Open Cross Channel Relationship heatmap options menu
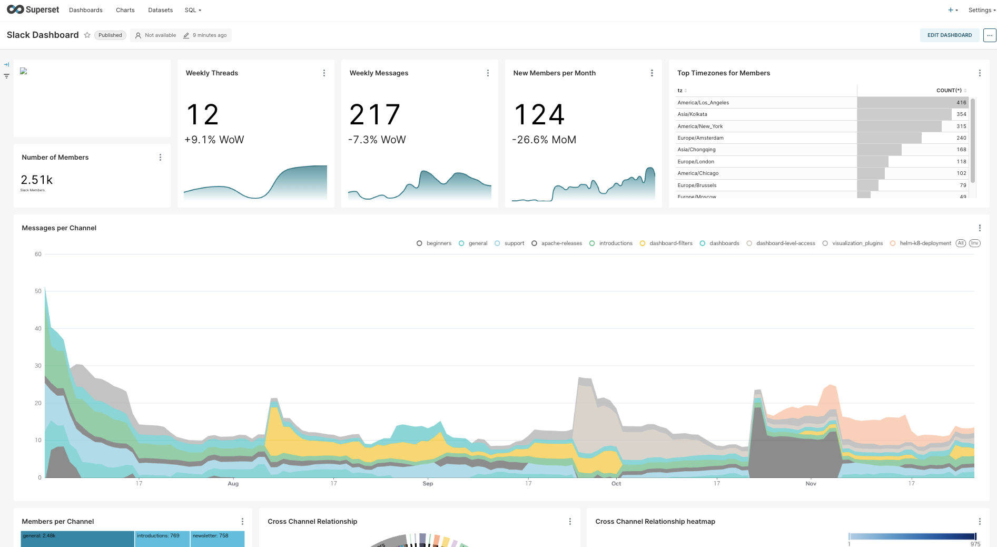997x547 pixels. 980,522
